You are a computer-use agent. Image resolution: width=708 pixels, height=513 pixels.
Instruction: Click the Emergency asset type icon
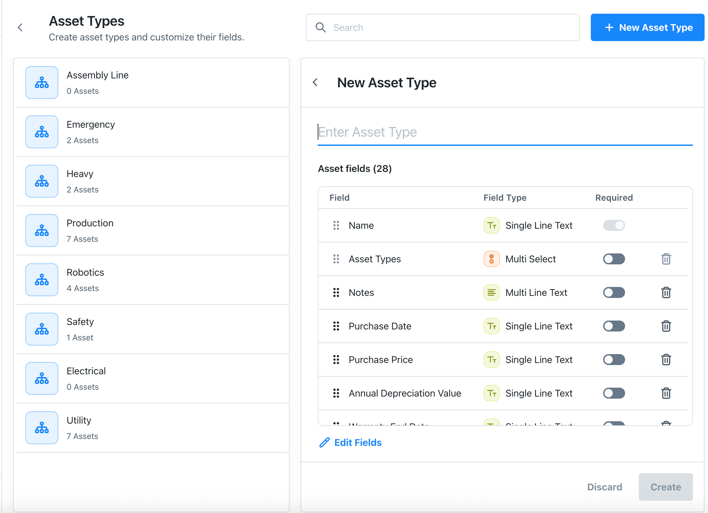tap(42, 132)
